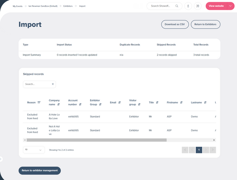Viewport: 237px width, 180px height.
Task: Click the Skipped Records column header
Action: (166, 45)
